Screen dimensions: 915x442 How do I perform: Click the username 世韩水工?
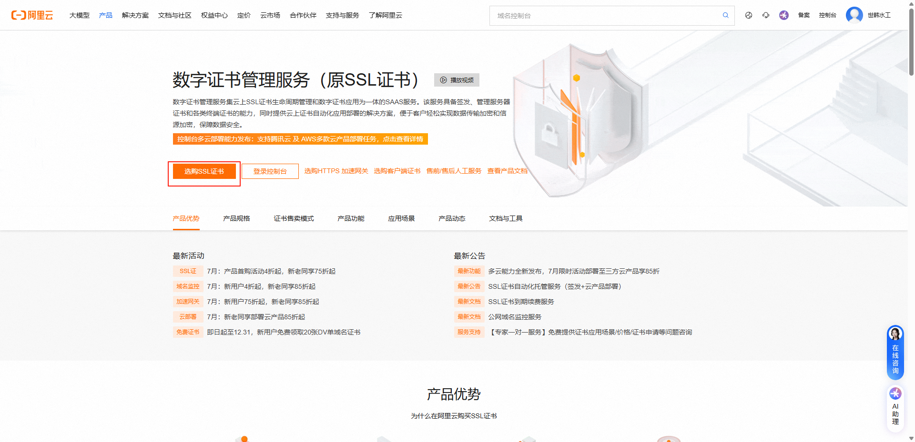click(879, 15)
